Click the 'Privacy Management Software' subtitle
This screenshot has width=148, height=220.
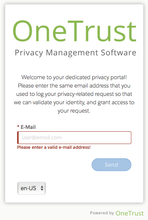[x=75, y=53]
